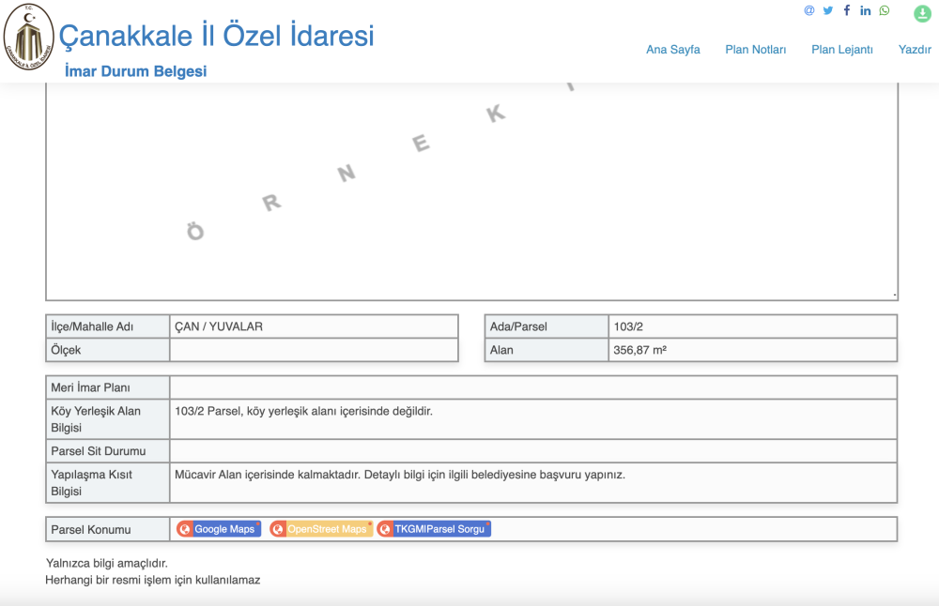Click the Yapılaşma Kısıt Bilgisi label
939x606 pixels.
(x=91, y=483)
